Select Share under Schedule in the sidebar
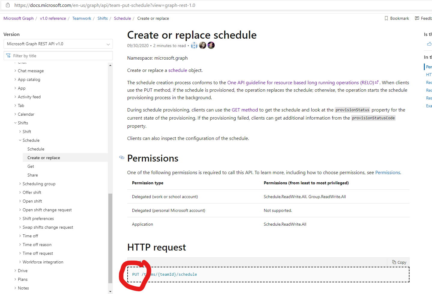 pyautogui.click(x=32, y=175)
